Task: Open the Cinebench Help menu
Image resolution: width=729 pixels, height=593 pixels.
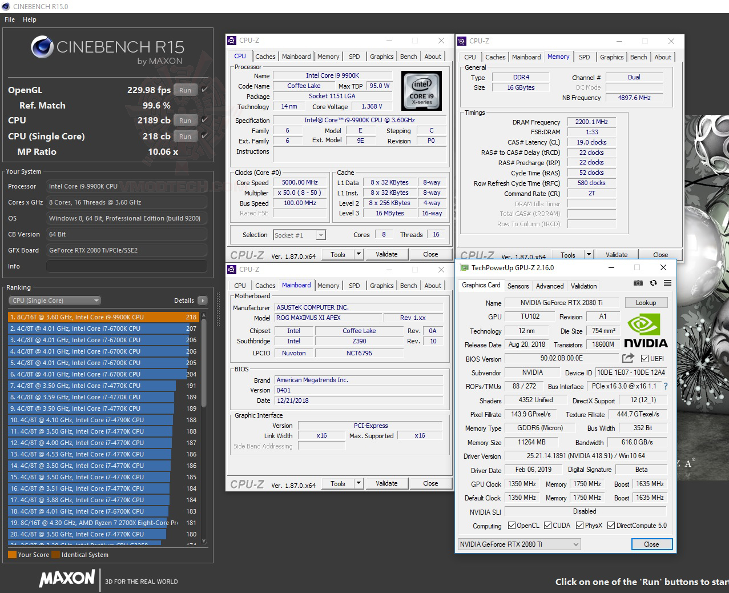Action: pos(30,19)
